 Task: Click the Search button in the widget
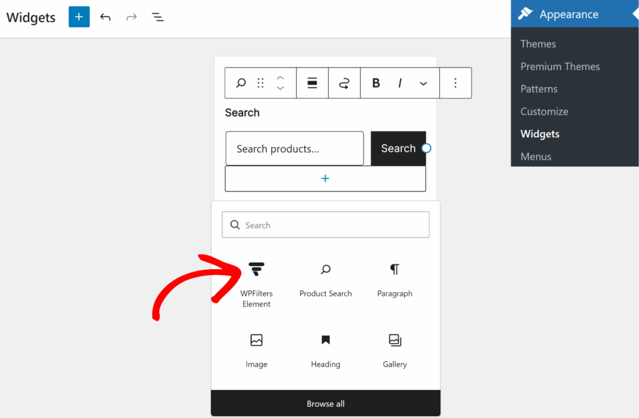[398, 148]
